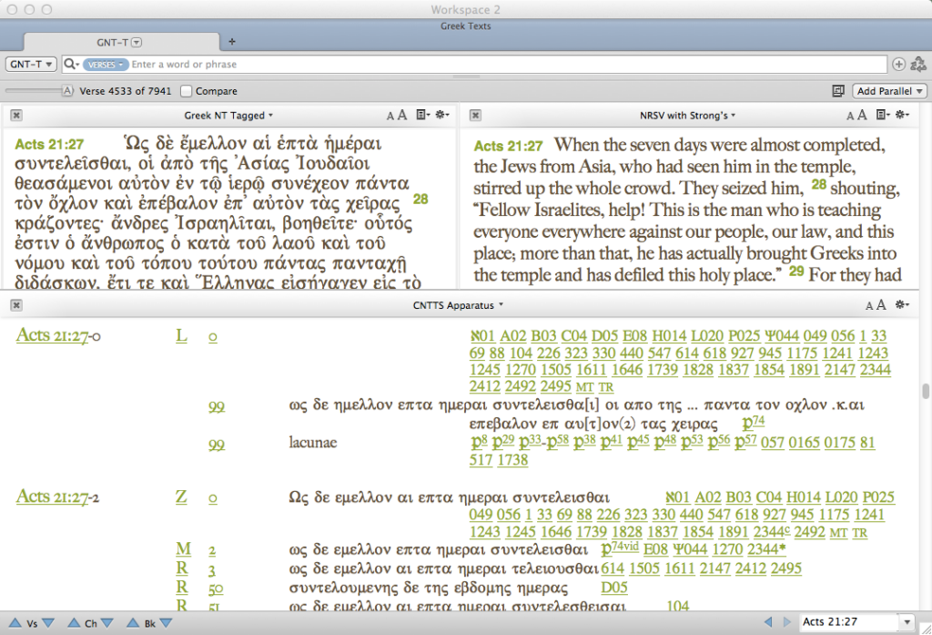Open the GNT-T text selector dropdown
This screenshot has height=635, width=932.
[32, 65]
